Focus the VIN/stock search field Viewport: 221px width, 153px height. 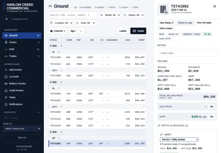tap(73, 15)
